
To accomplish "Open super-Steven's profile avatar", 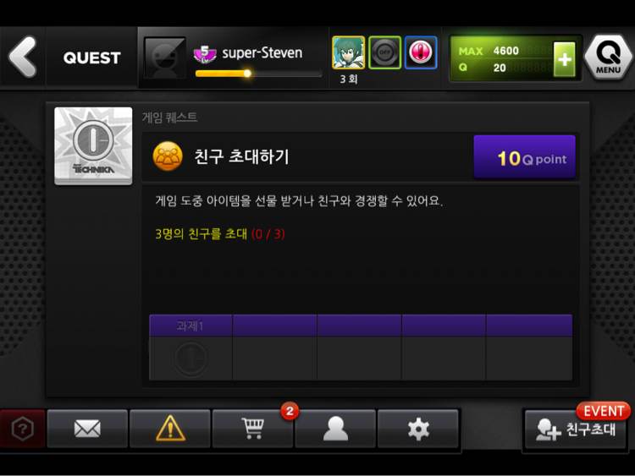I will click(x=165, y=58).
